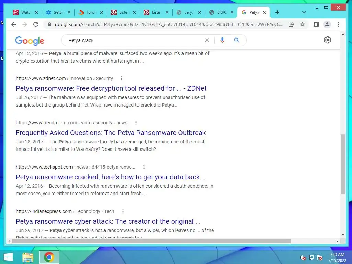Open the Windows Start menu
Screen dimensions: 352x264
pyautogui.click(x=8, y=257)
